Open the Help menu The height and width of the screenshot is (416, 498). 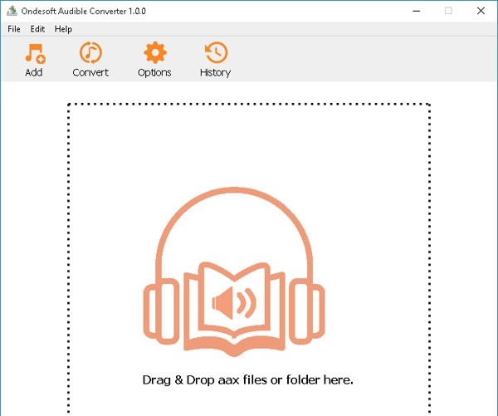(x=63, y=29)
